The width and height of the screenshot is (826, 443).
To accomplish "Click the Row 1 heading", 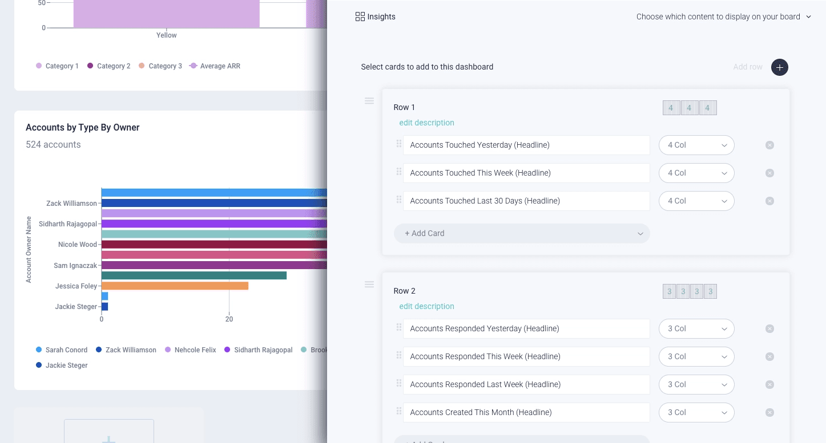I will pos(404,107).
